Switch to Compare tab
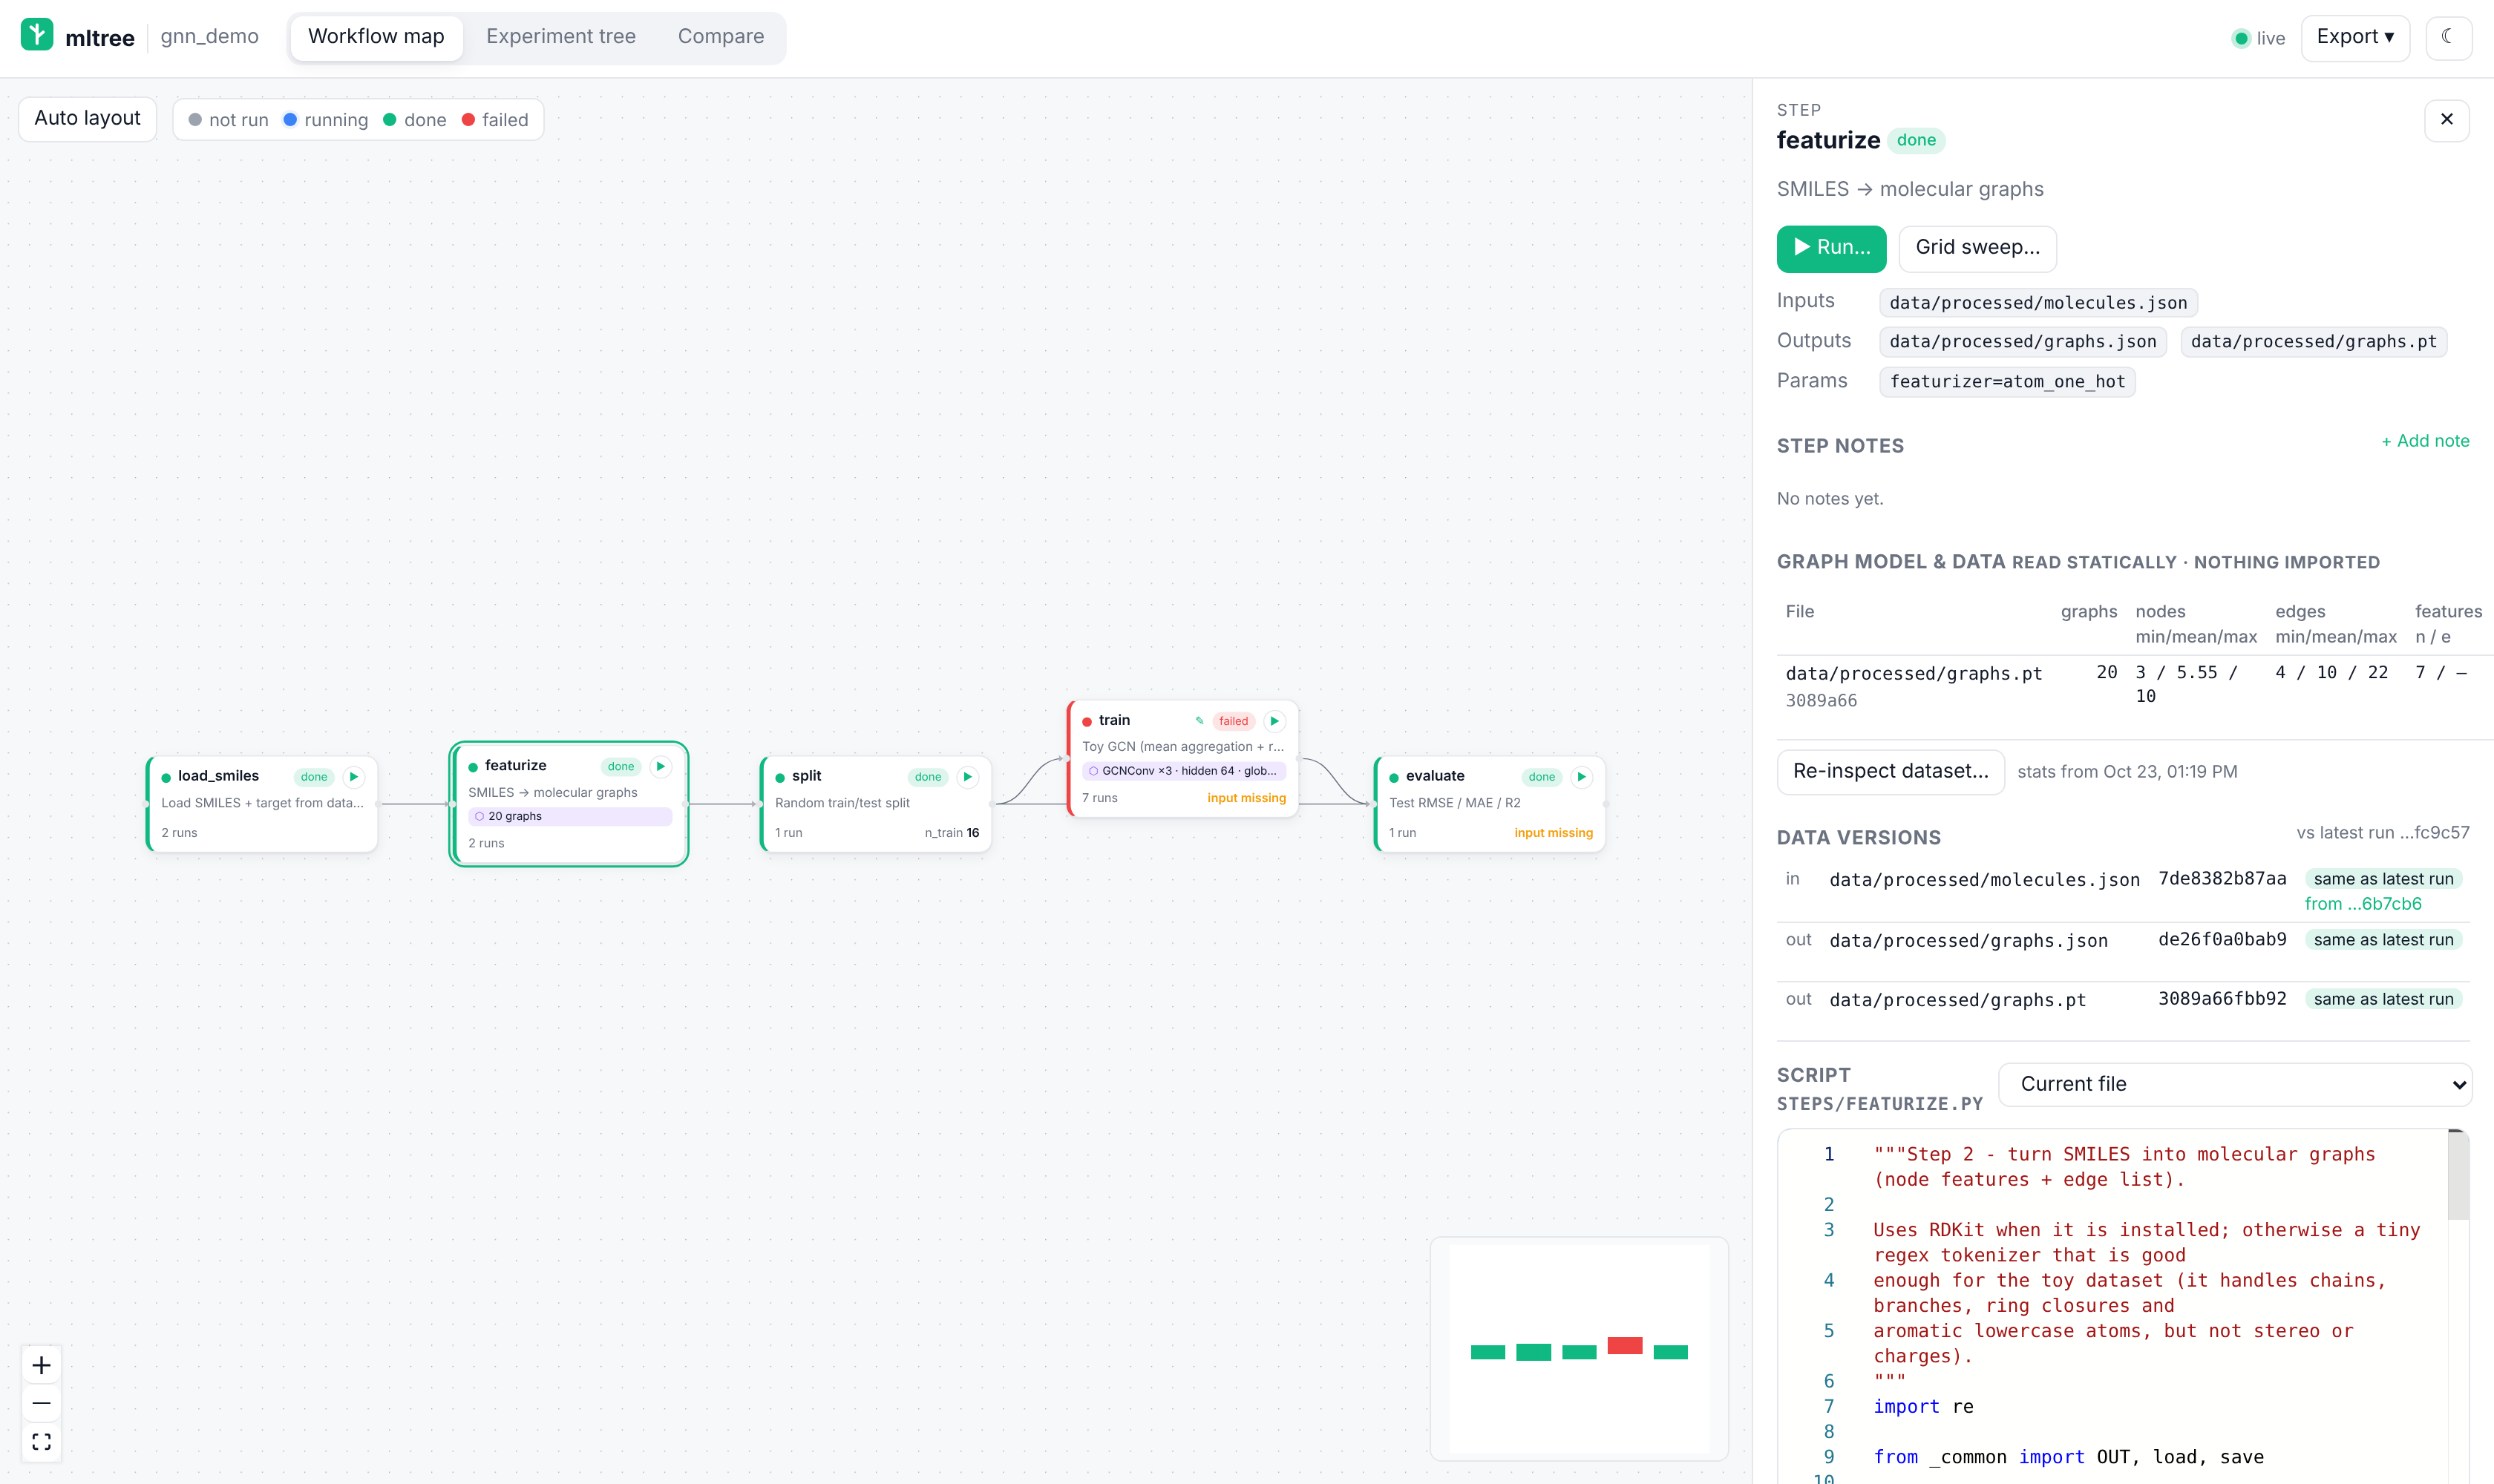The height and width of the screenshot is (1484, 2494). tap(720, 37)
